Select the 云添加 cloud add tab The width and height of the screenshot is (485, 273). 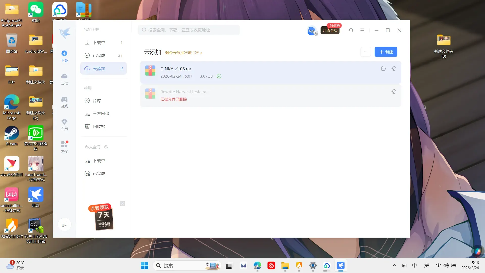(x=104, y=69)
